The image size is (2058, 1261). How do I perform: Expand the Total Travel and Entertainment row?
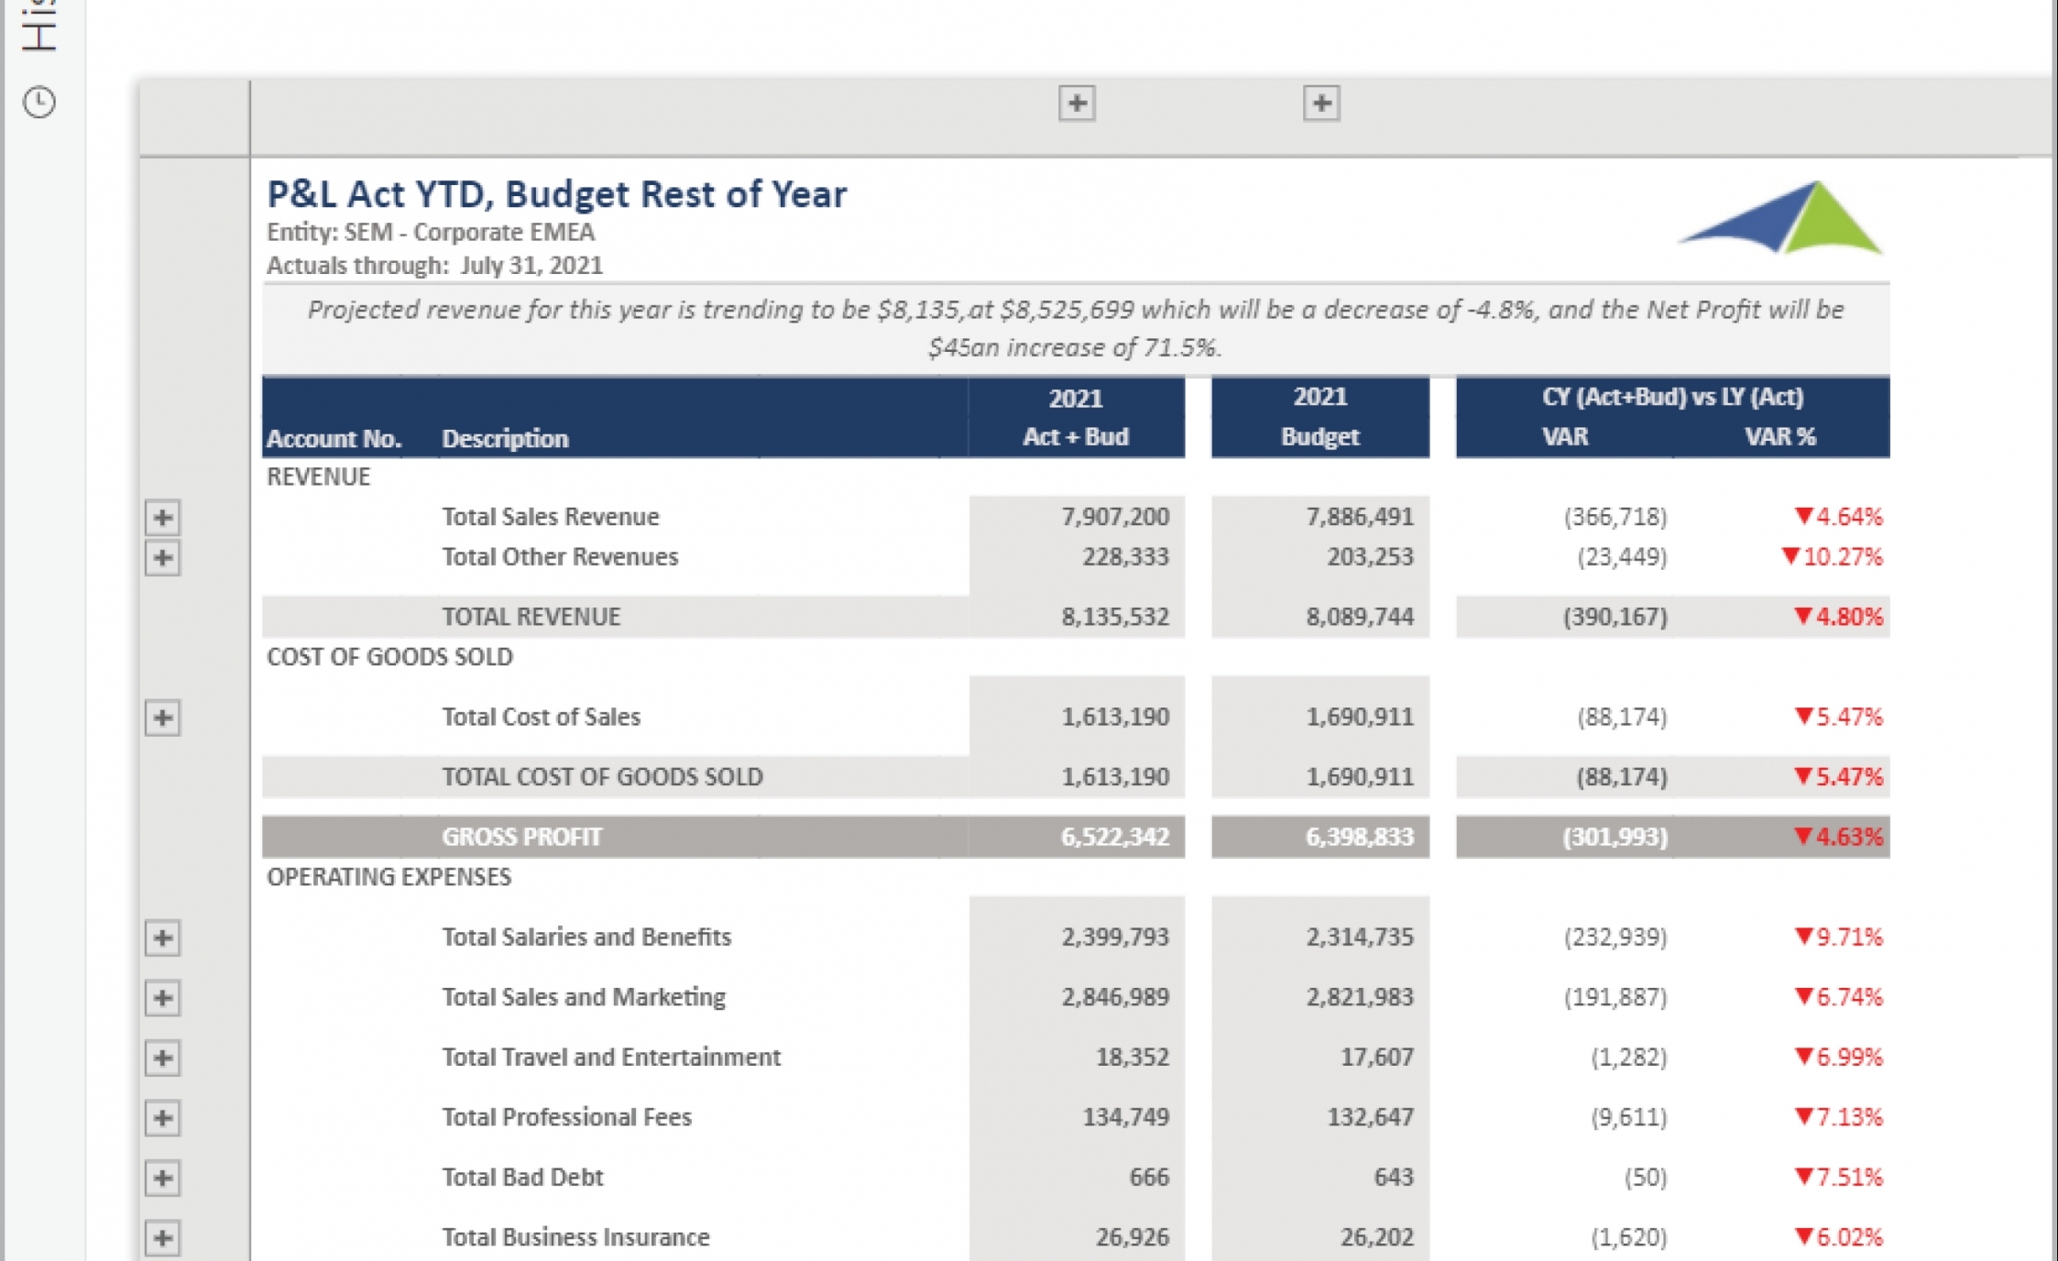click(163, 1058)
